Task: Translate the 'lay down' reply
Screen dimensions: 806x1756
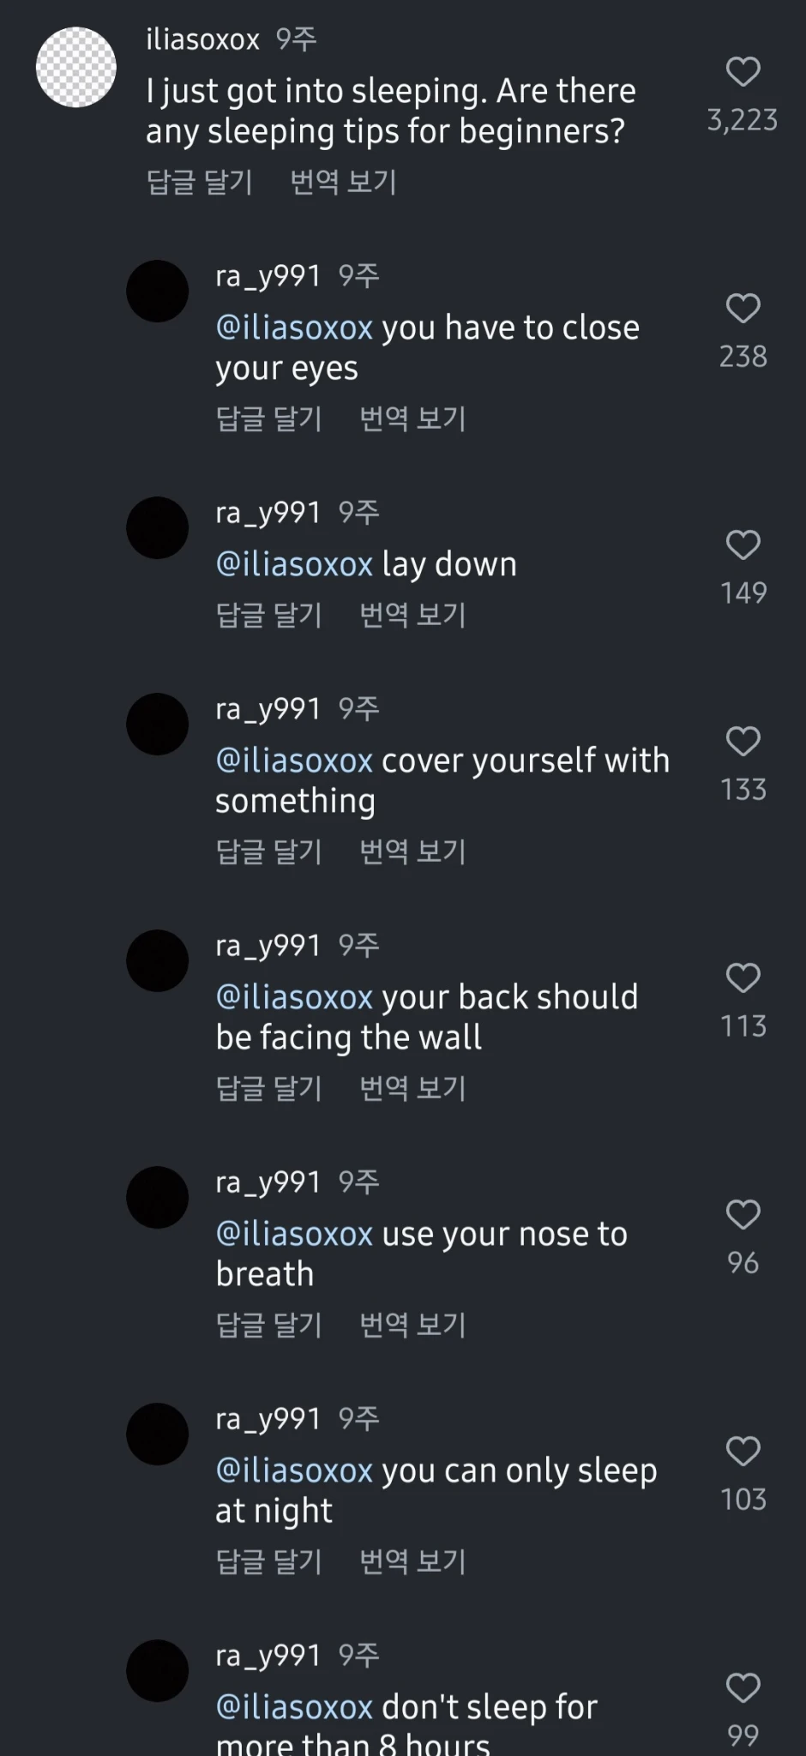Action: 412,615
